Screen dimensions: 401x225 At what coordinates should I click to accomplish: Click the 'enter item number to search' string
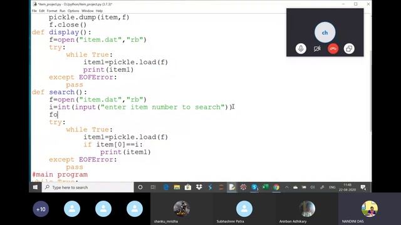163,107
